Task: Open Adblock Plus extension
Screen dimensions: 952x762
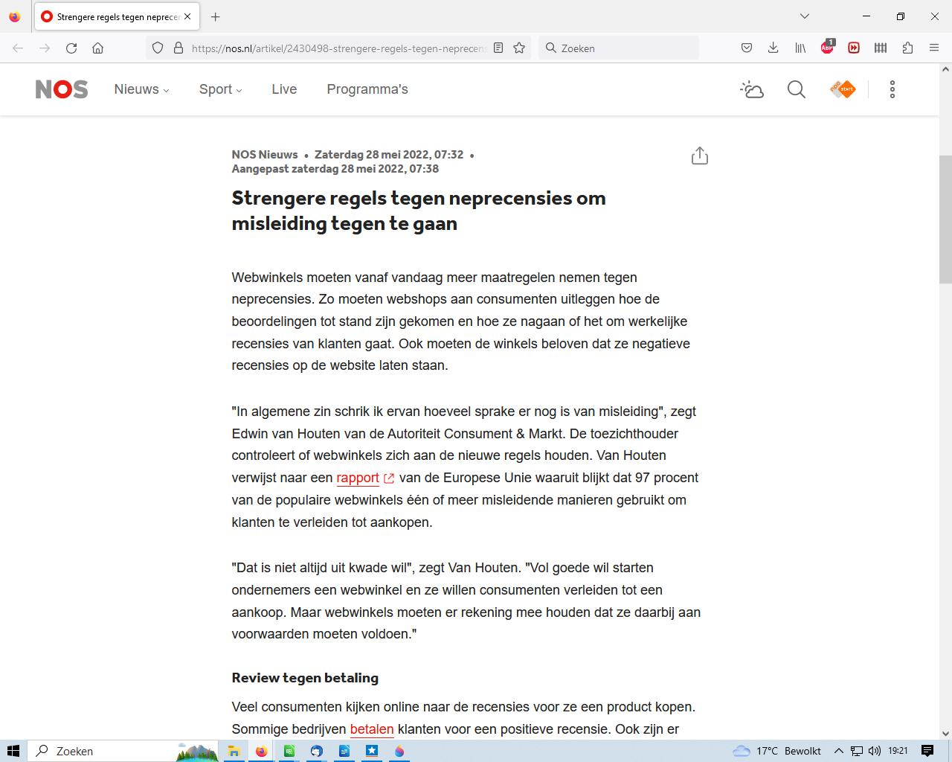Action: click(x=827, y=48)
